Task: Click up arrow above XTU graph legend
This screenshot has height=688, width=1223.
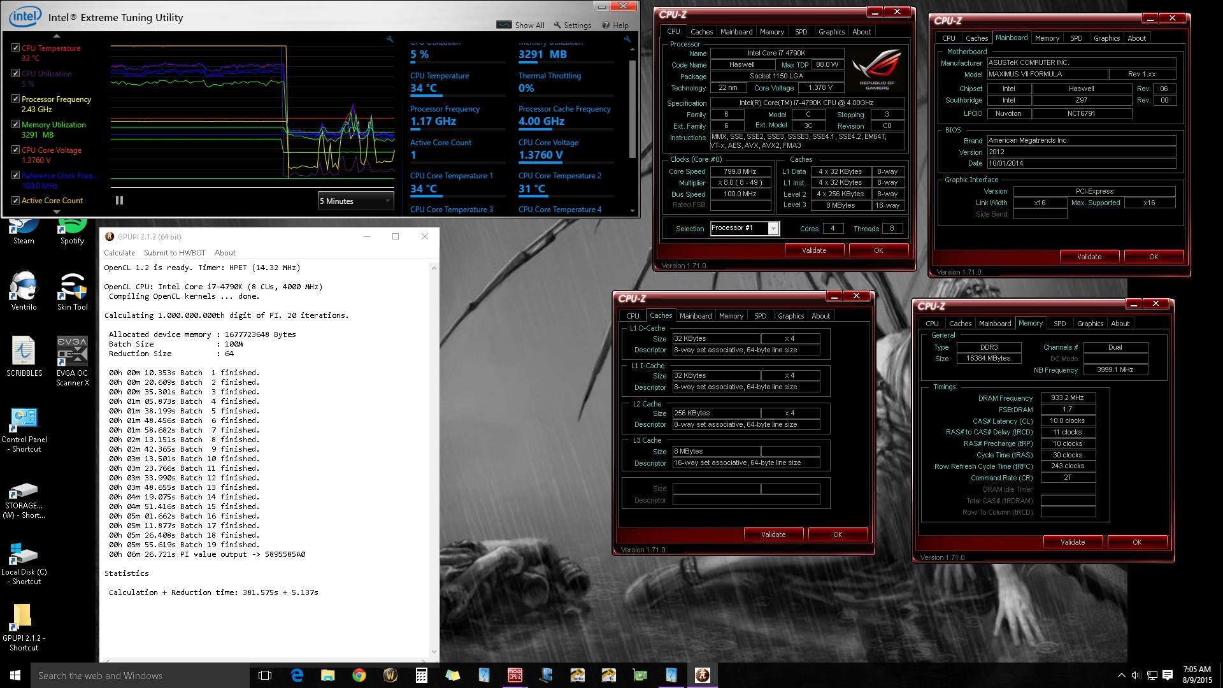Action: (x=56, y=36)
